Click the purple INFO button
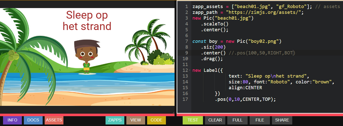Viewport: 343px width, 126px height. 12,120
